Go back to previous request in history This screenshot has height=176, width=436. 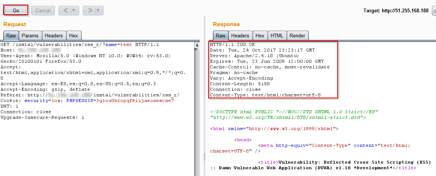(x=65, y=10)
